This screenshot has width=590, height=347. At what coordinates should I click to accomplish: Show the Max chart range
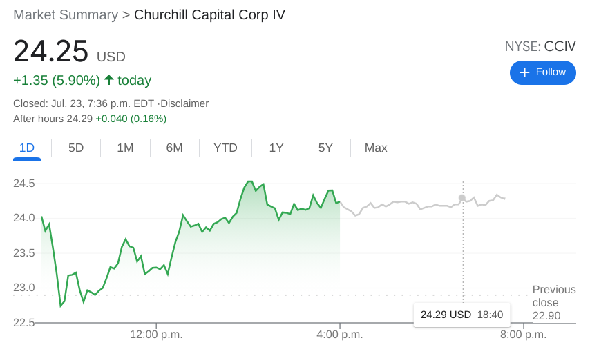pyautogui.click(x=376, y=148)
